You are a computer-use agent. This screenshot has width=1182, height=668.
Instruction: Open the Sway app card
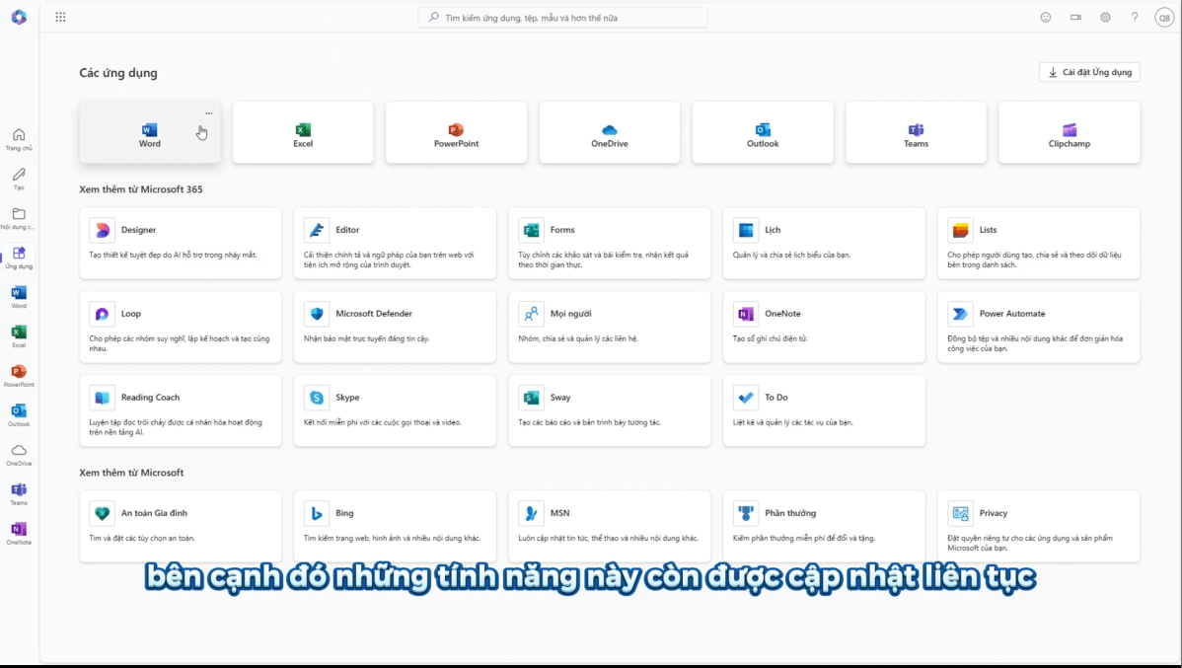click(x=609, y=410)
